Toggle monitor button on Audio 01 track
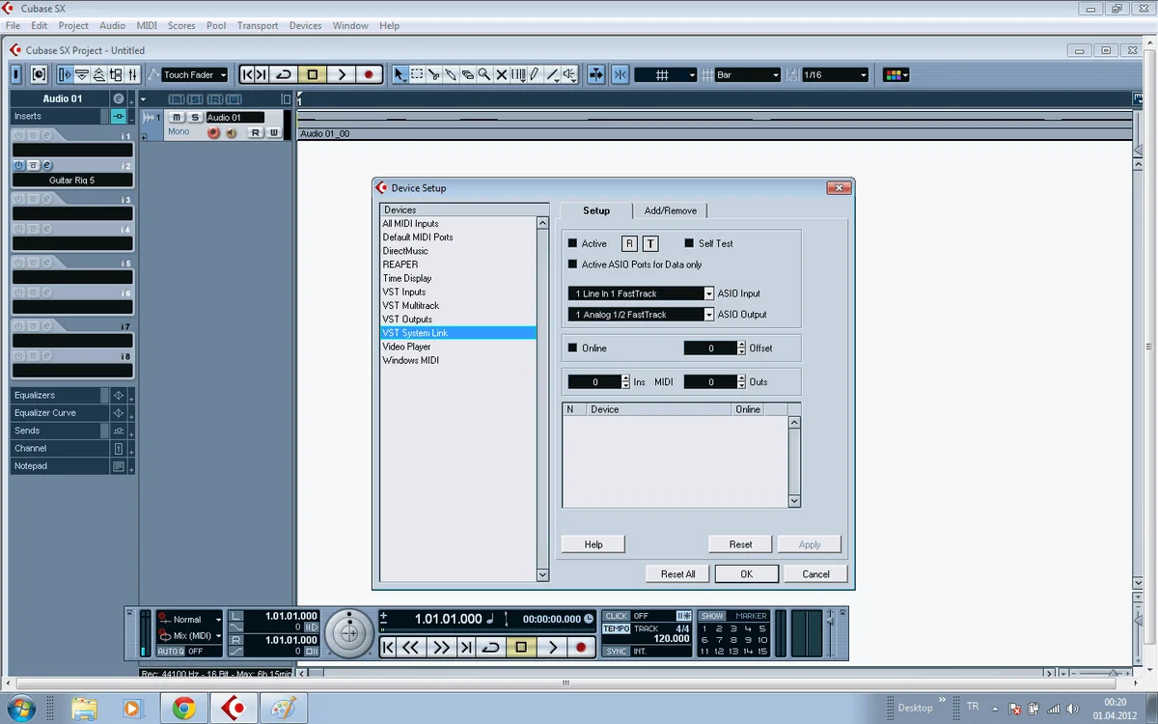The height and width of the screenshot is (724, 1158). pyautogui.click(x=232, y=132)
